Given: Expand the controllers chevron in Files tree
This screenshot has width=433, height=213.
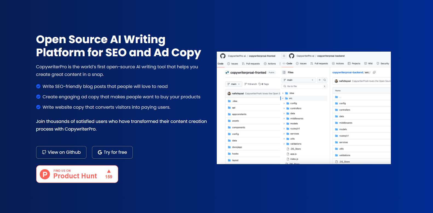Looking at the screenshot, I should (x=284, y=108).
